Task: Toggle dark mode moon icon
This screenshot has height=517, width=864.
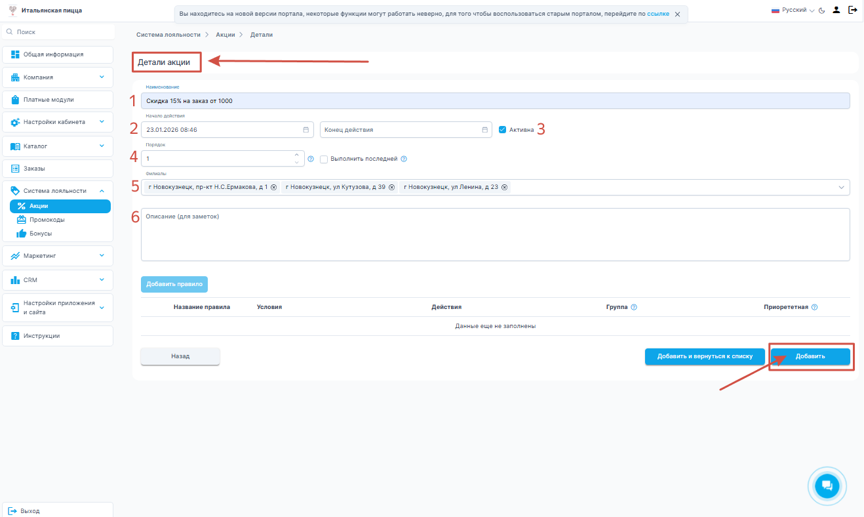Action: click(821, 10)
